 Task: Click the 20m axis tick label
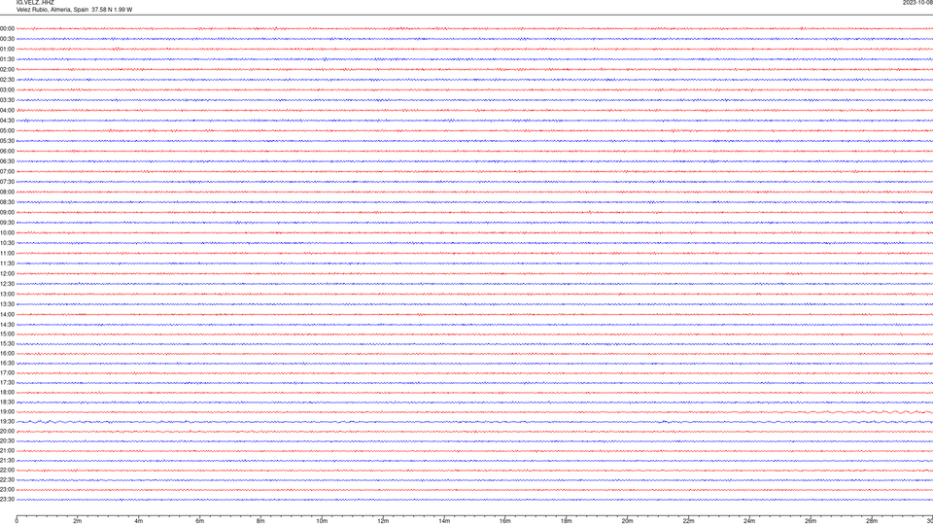point(627,521)
